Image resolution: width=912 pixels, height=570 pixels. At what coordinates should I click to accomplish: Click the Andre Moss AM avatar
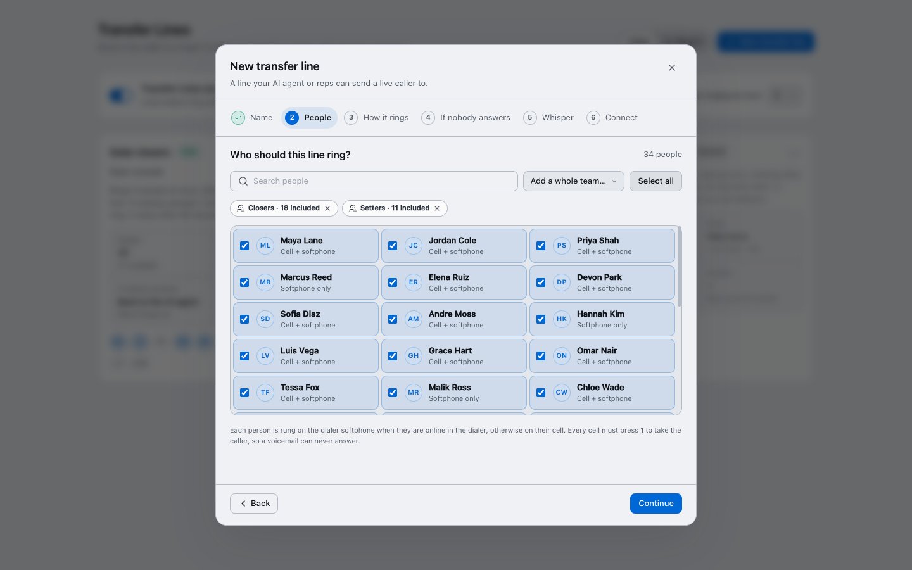[414, 319]
